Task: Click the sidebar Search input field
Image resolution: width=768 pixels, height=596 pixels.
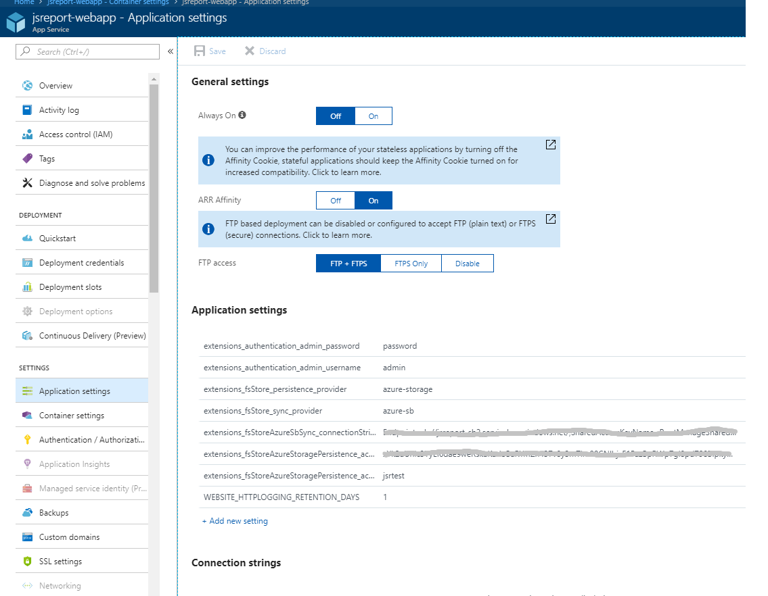Action: point(88,51)
